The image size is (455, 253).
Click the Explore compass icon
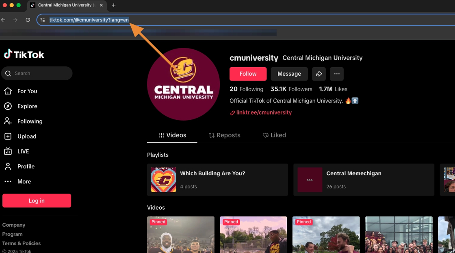(8, 106)
